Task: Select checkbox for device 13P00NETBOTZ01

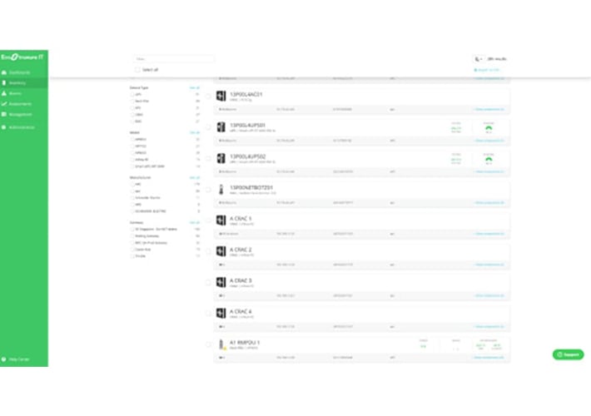Action: point(208,190)
